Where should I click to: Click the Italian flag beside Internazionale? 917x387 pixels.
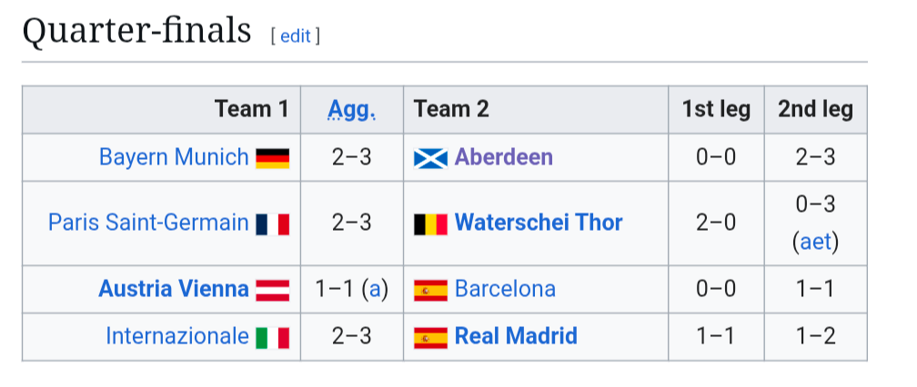[x=272, y=337]
